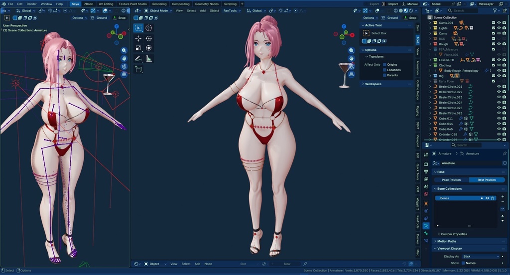Open Armature data properties tab icon
This screenshot has width=510, height=275.
(426, 226)
